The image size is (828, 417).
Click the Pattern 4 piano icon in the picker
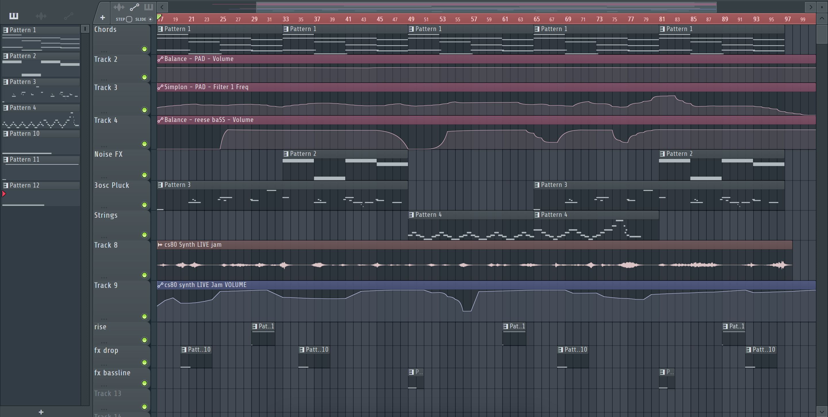coord(5,108)
